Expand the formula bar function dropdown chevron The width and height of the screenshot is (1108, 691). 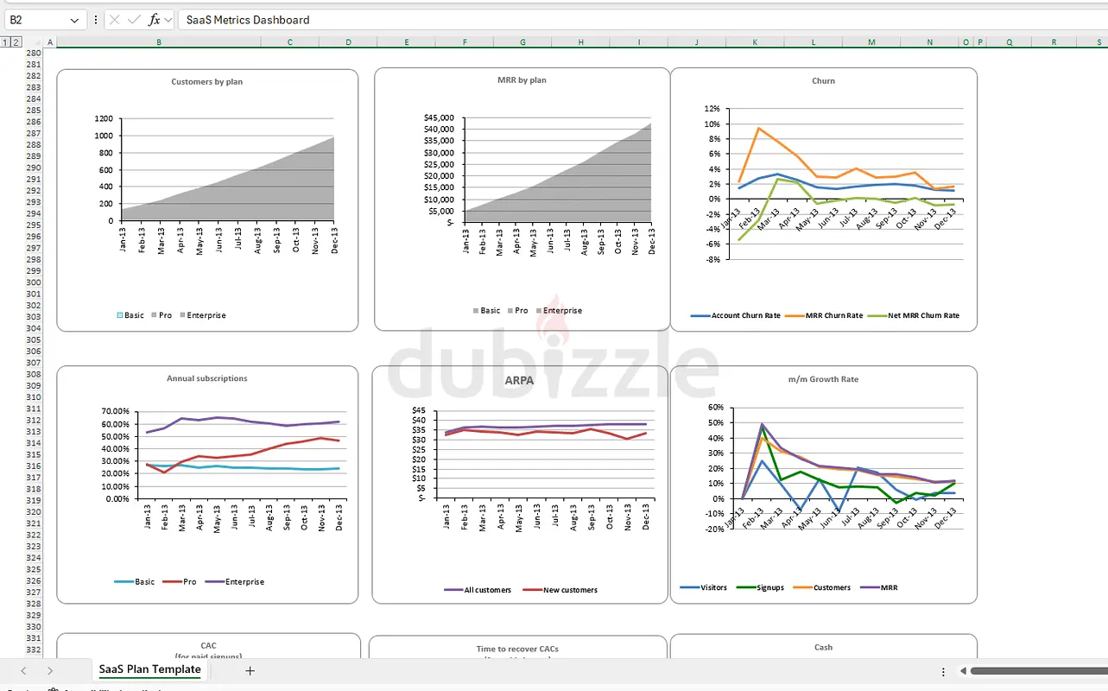pyautogui.click(x=168, y=19)
